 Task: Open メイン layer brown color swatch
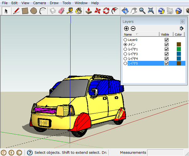click(x=179, y=44)
